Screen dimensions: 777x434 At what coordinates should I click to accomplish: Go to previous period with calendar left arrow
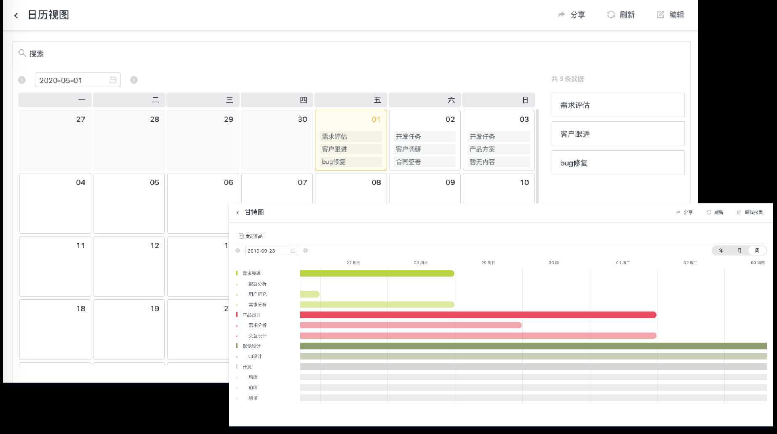click(22, 80)
